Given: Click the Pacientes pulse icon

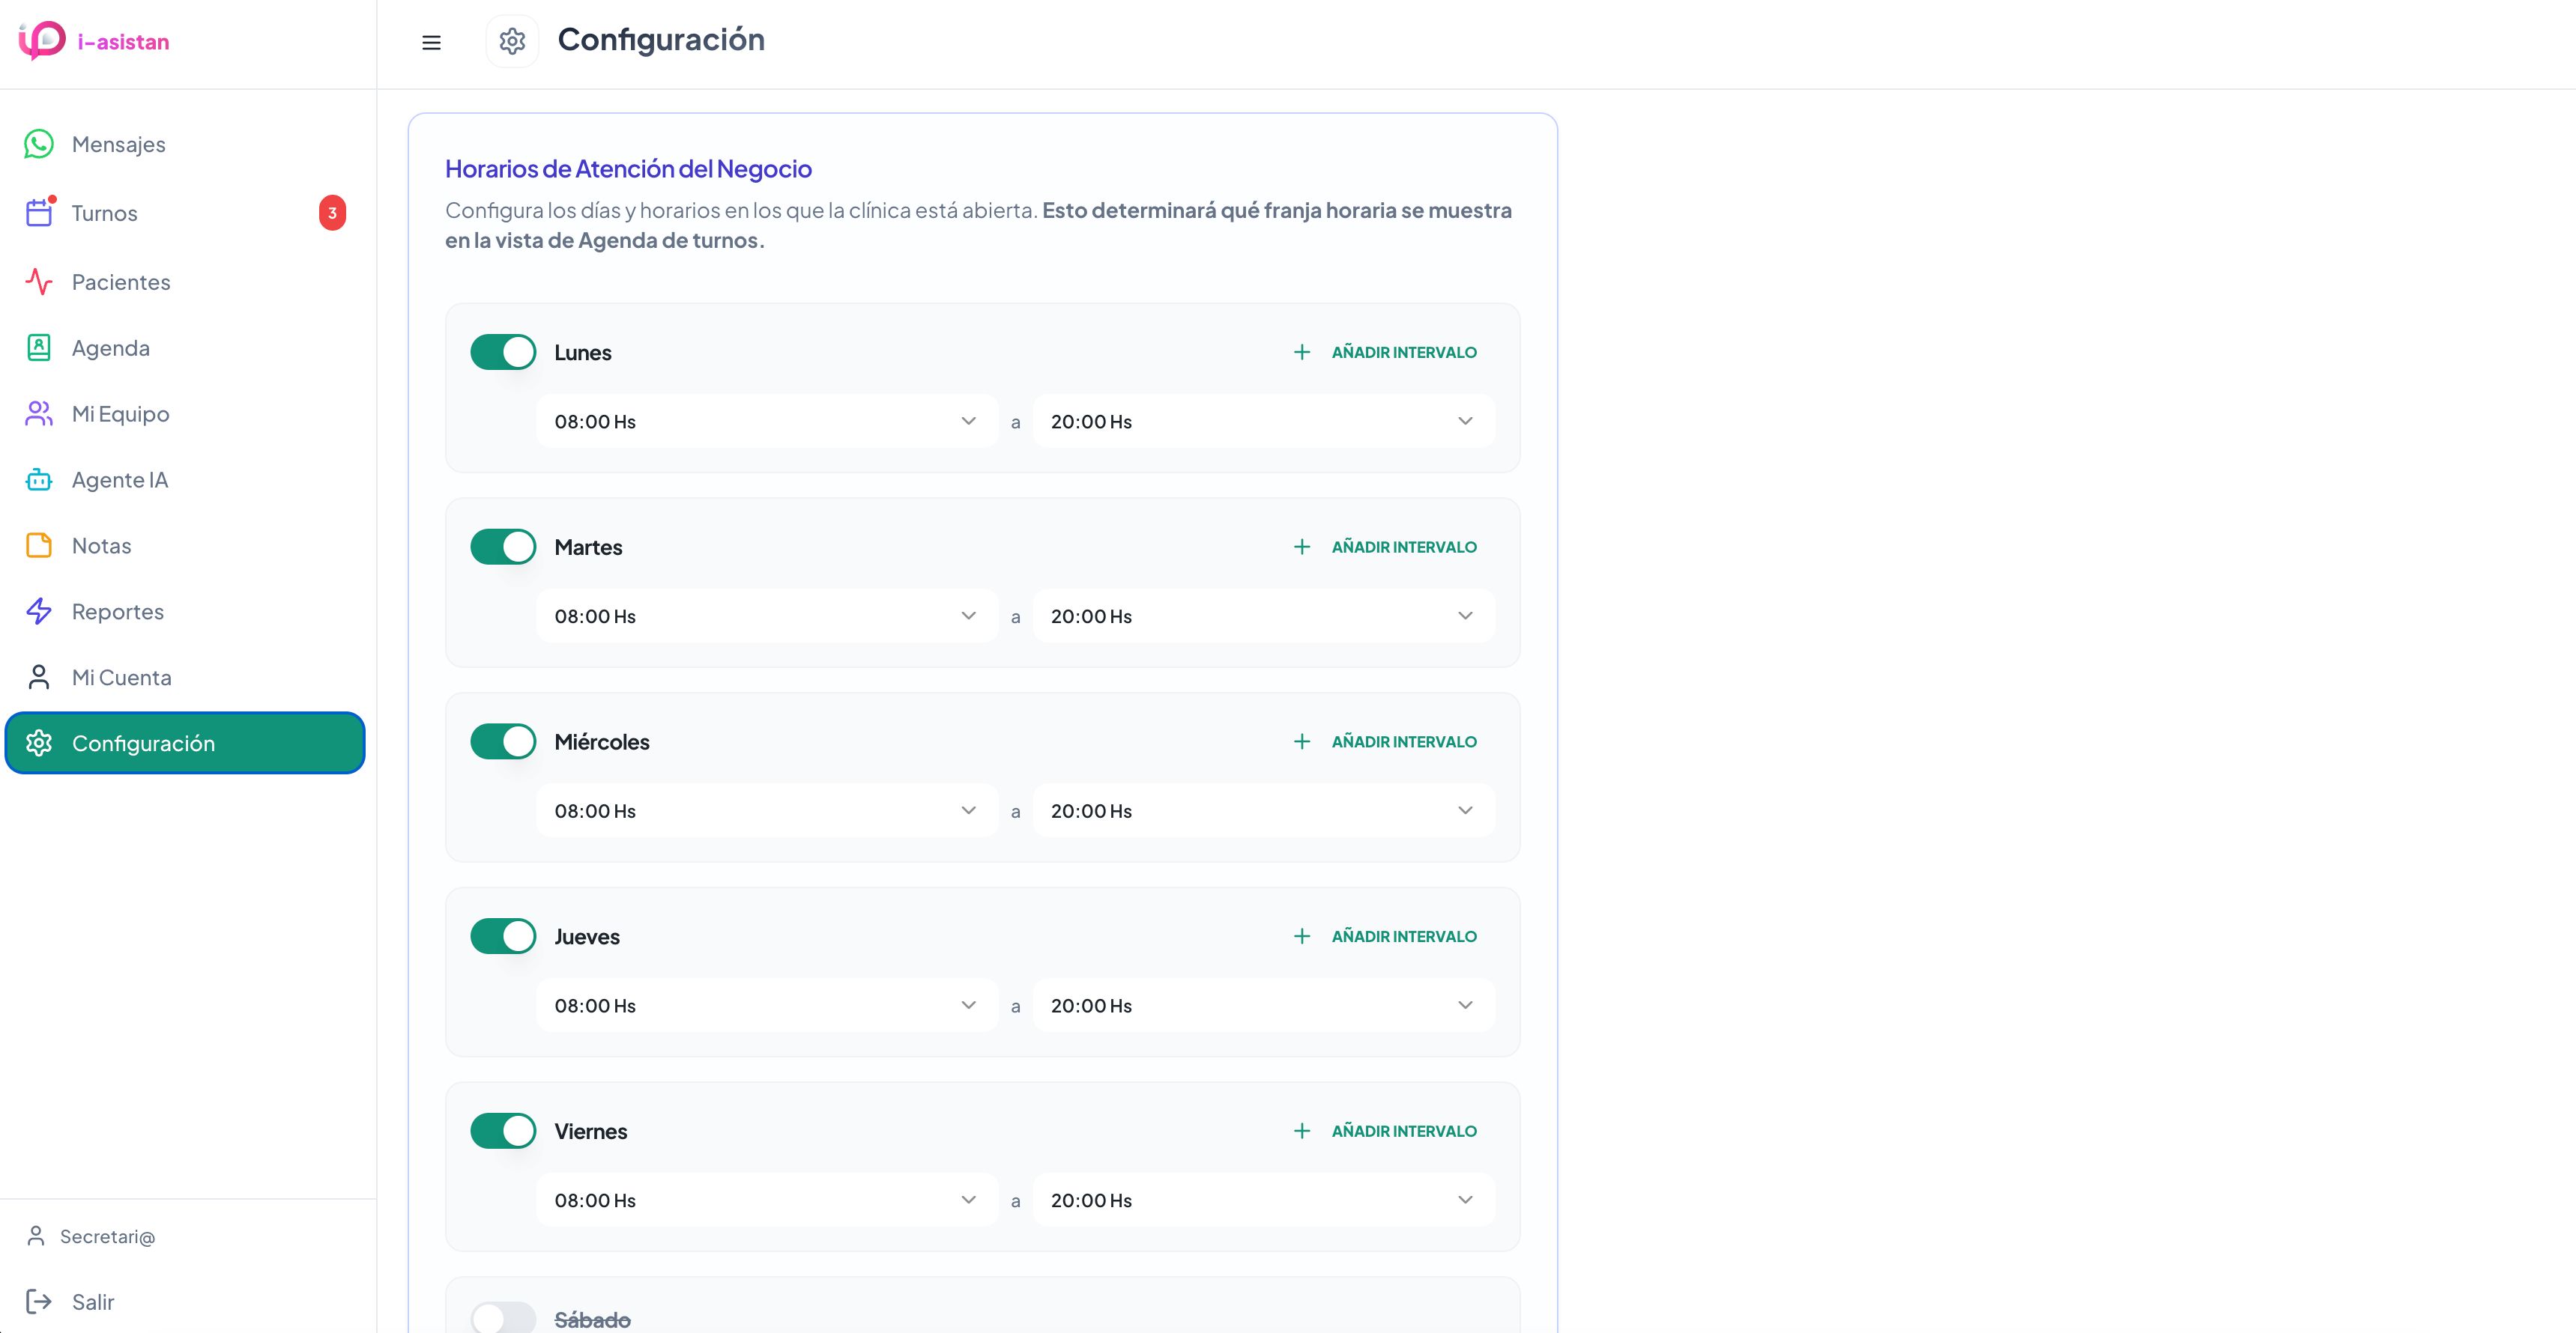Looking at the screenshot, I should [x=39, y=282].
